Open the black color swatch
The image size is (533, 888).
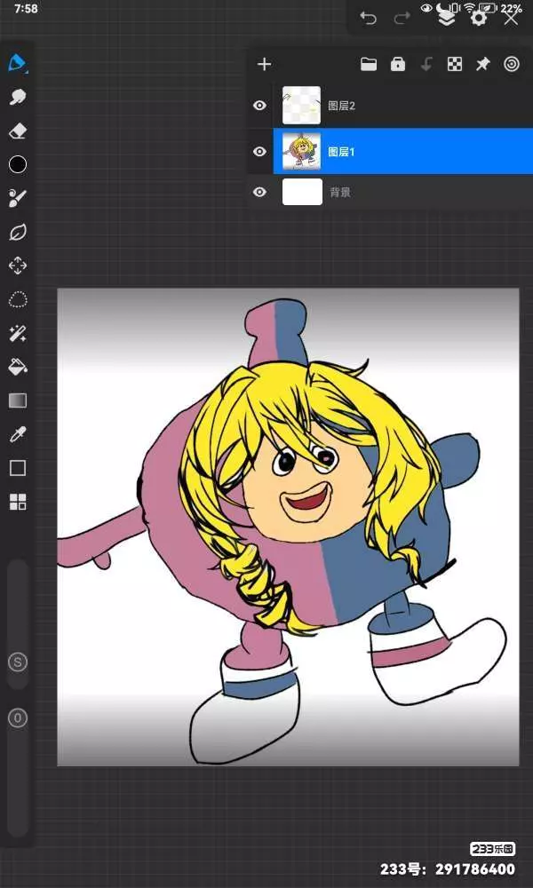[x=17, y=164]
